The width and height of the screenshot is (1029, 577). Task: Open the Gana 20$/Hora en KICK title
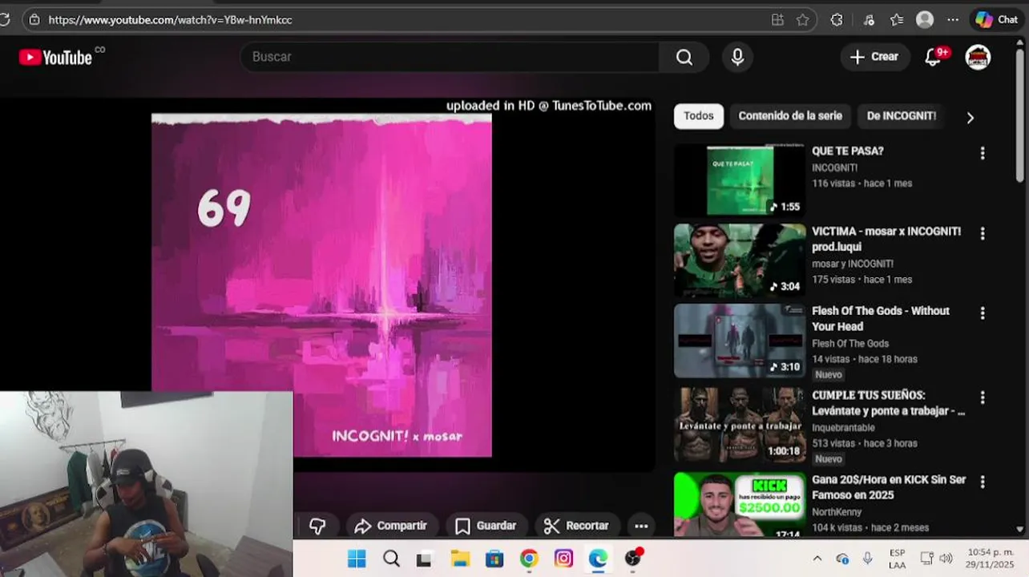tap(889, 487)
